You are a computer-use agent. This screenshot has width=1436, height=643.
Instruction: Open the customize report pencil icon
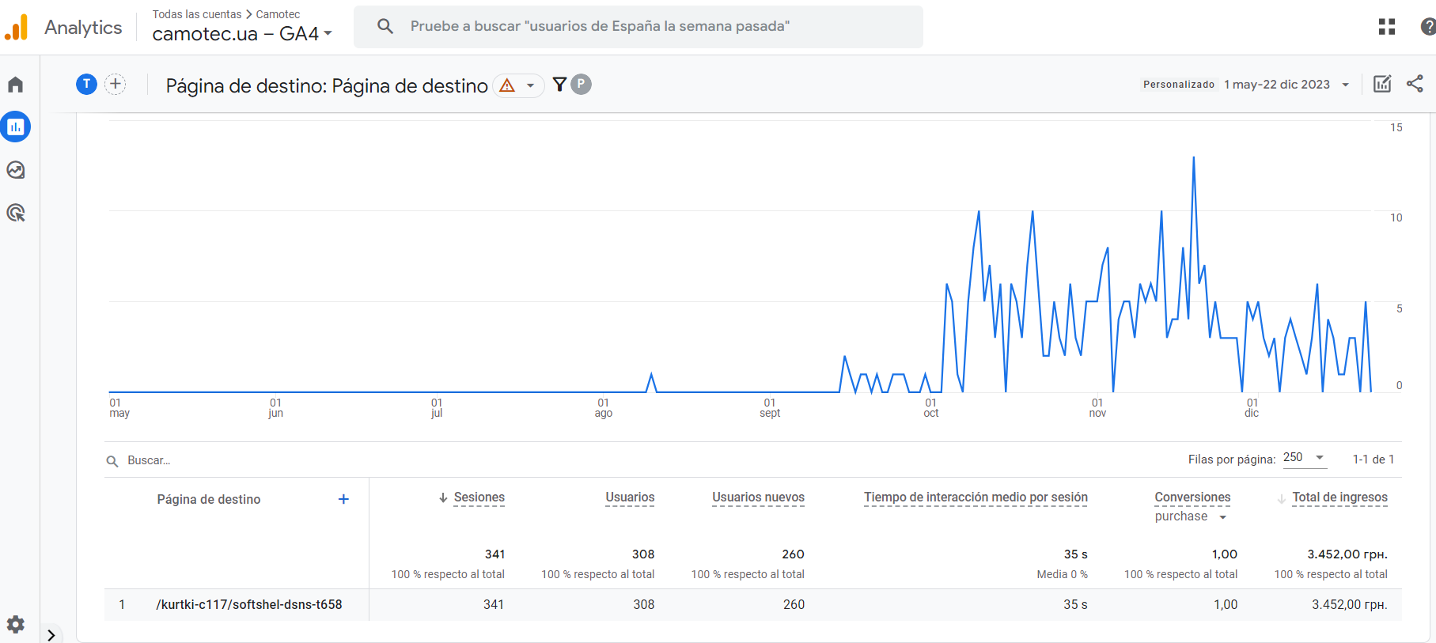point(1382,84)
